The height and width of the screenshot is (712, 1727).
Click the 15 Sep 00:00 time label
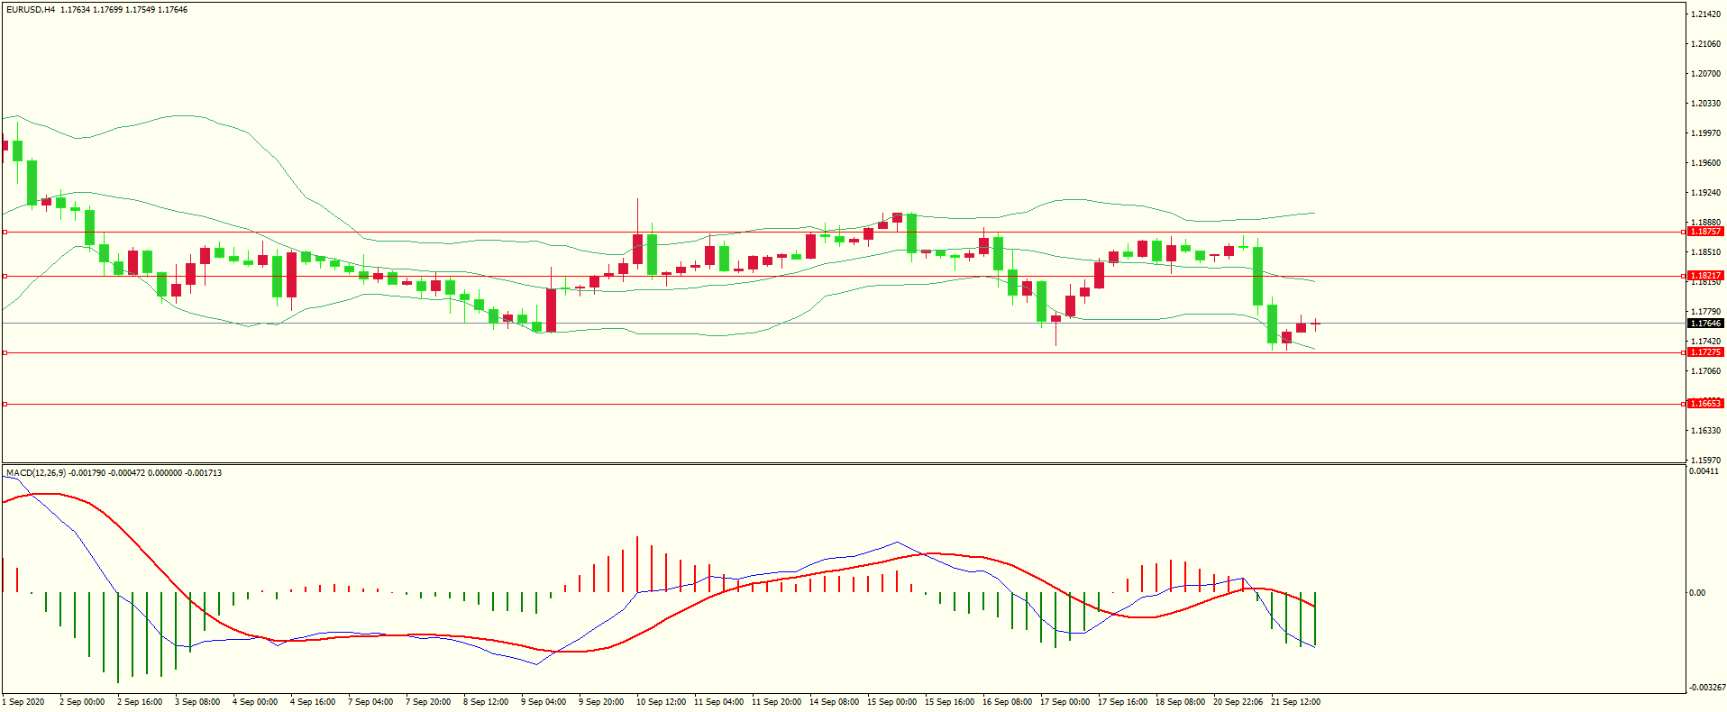pyautogui.click(x=891, y=702)
